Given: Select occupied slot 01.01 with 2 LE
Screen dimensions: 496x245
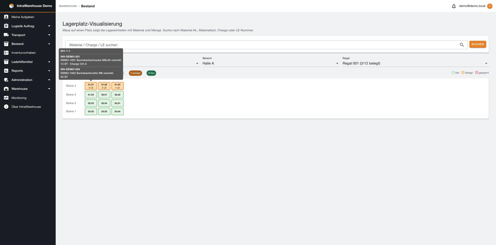Looking at the screenshot, I should pos(91,86).
